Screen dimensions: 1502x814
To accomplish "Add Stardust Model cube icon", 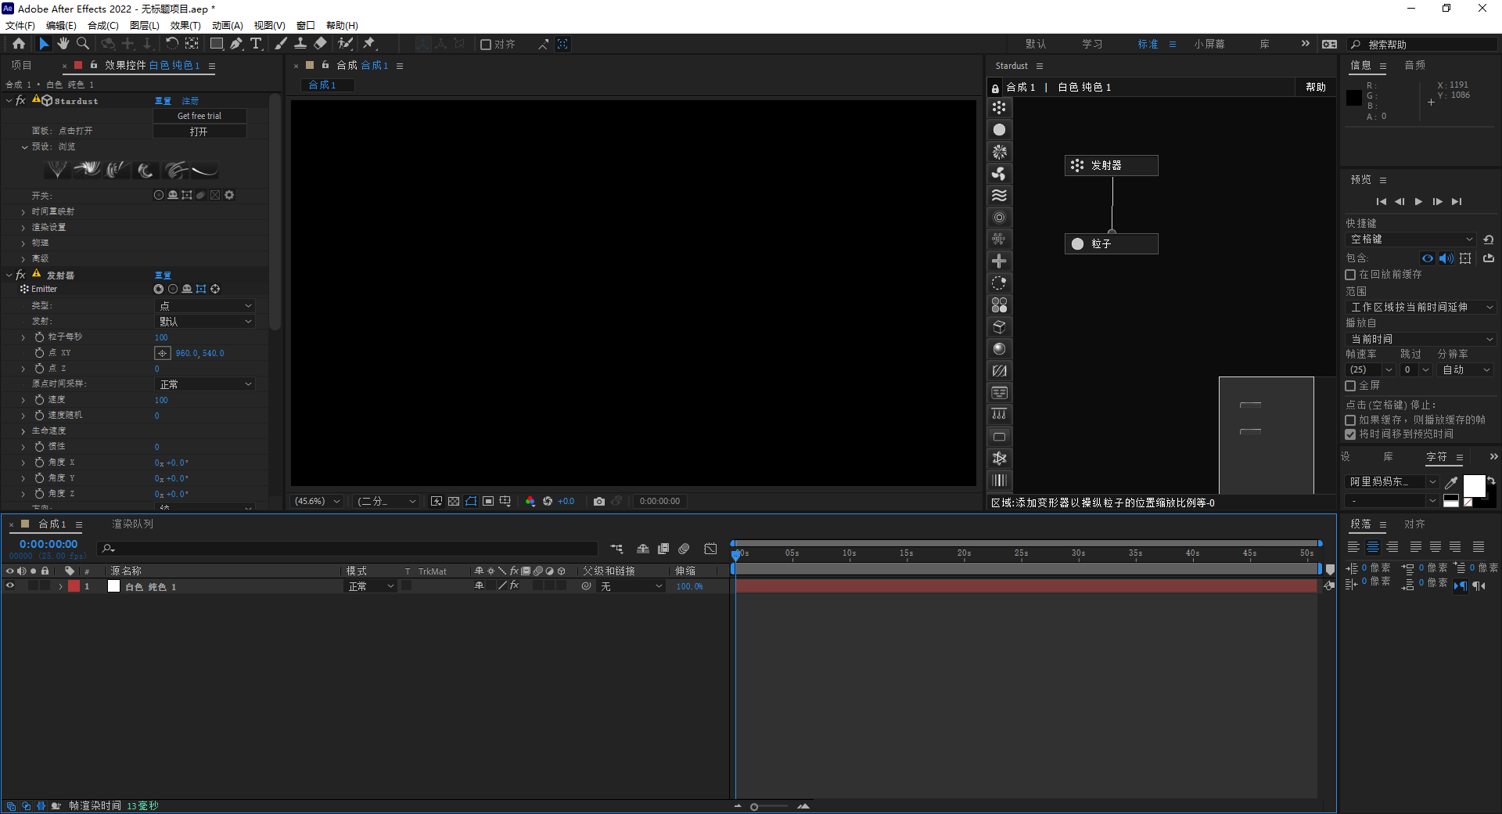I will (x=999, y=327).
